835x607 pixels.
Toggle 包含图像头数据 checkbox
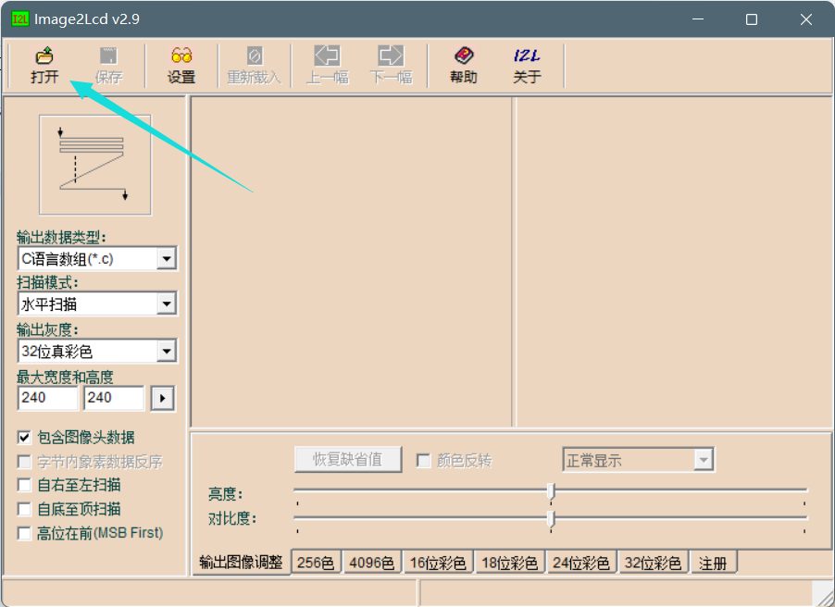(x=24, y=438)
